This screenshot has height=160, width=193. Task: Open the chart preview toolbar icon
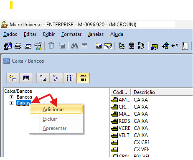point(28,46)
